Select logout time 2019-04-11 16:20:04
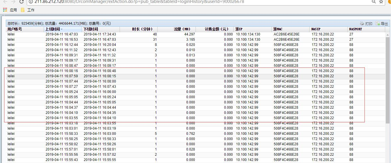 (100, 45)
